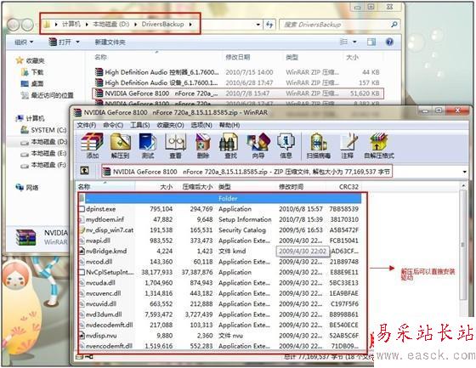476x368 pixels.
Task: Open WinRAR Favorites (收藏夹) menu
Action: [x=170, y=125]
